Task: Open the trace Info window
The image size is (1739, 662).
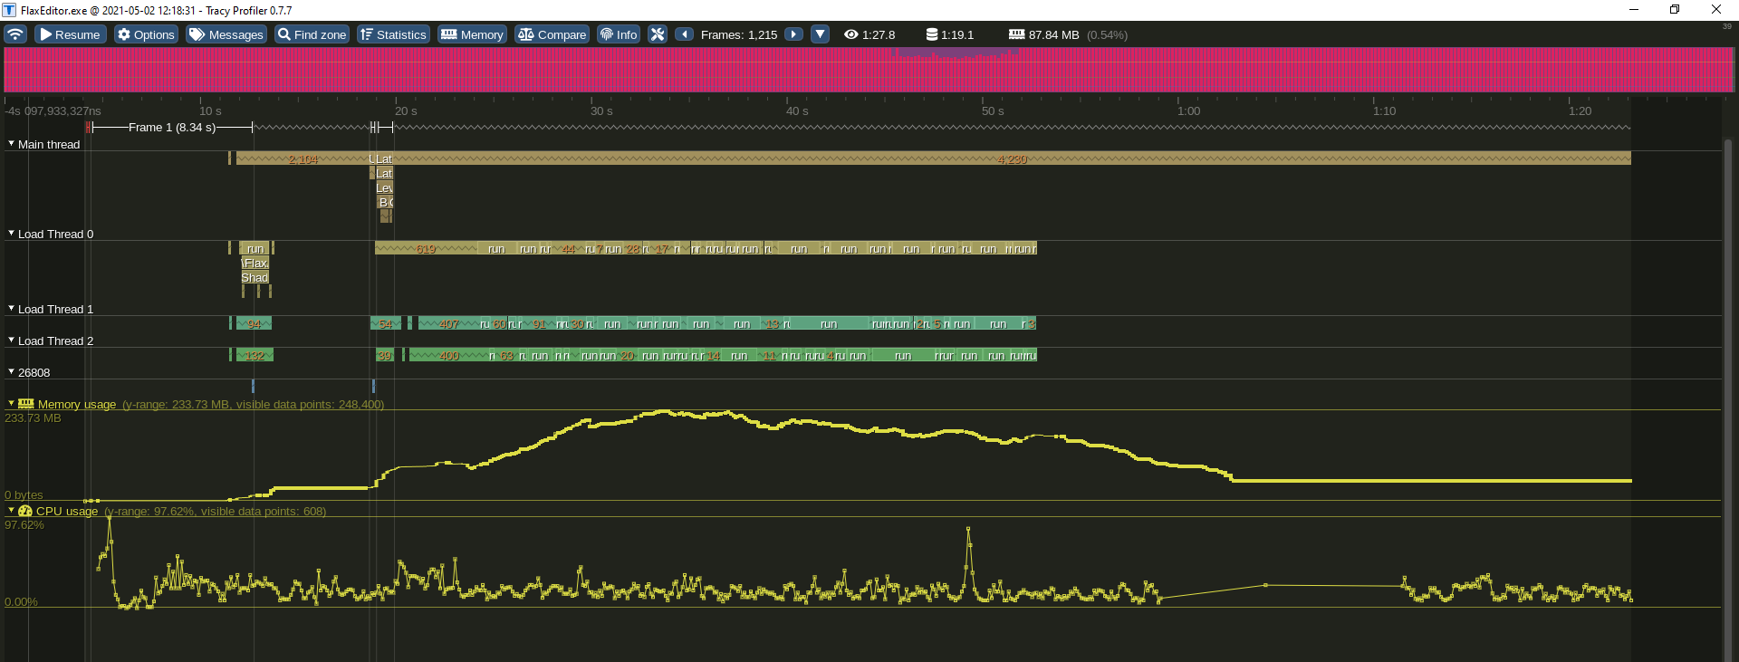Action: pyautogui.click(x=619, y=34)
